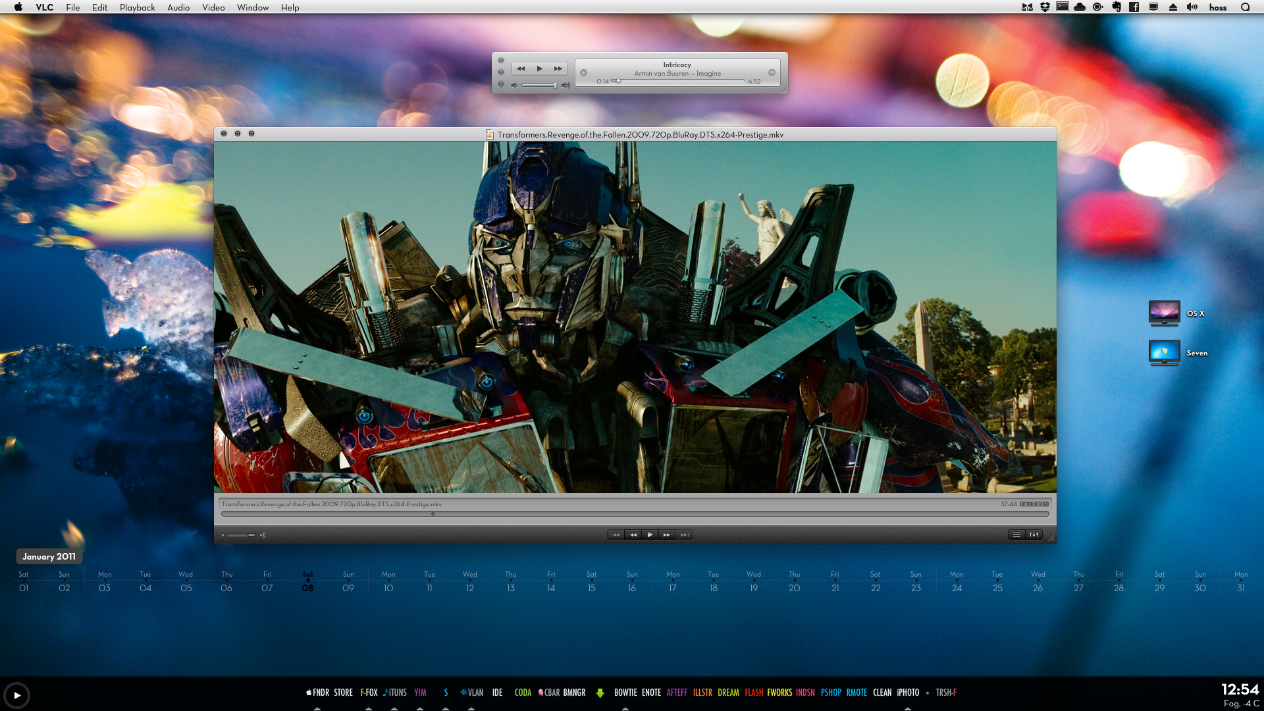
Task: Set iTunes volume to maximum speaker icon
Action: (566, 85)
